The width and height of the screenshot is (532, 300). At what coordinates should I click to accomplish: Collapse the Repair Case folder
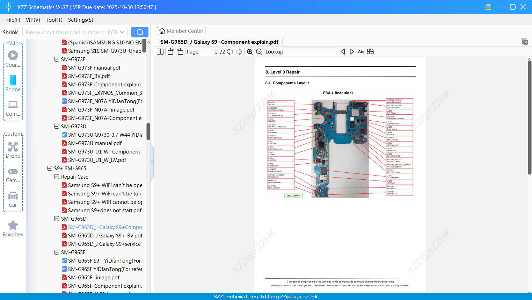point(57,177)
